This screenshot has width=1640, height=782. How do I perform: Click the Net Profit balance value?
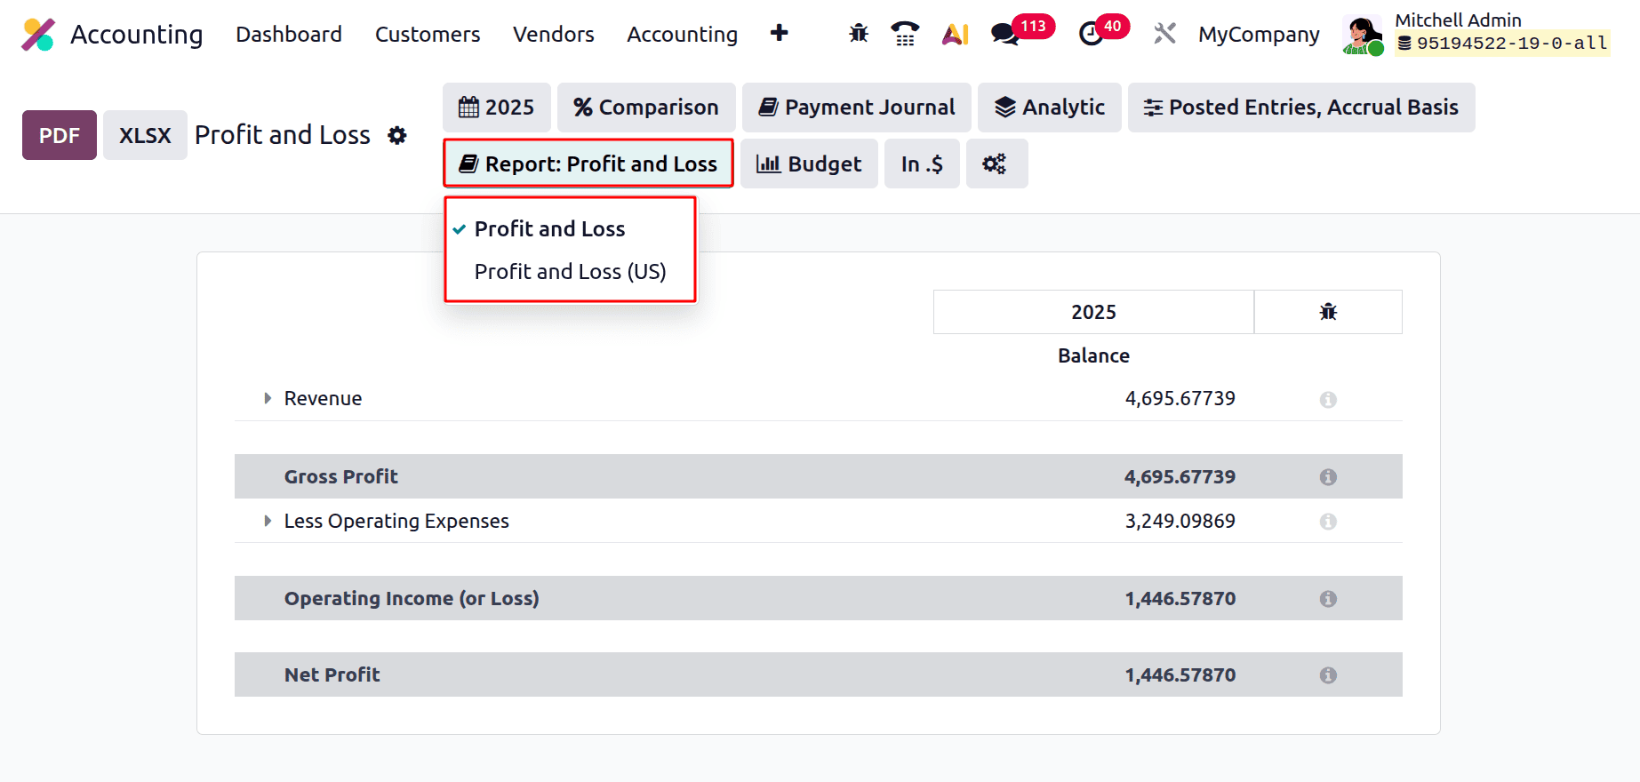coord(1180,674)
